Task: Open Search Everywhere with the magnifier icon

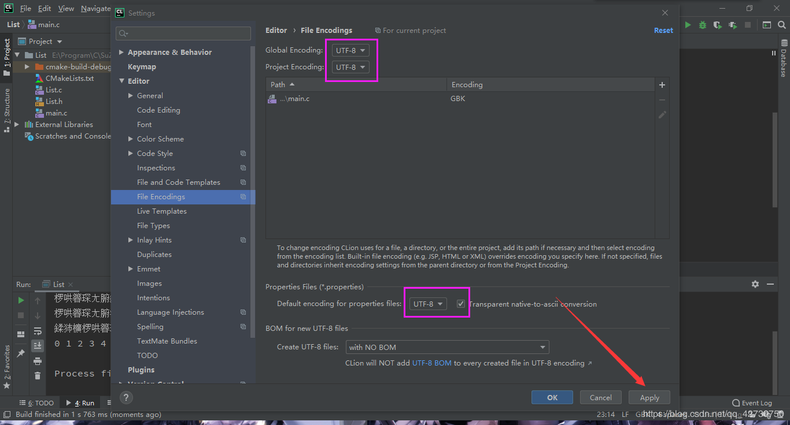Action: coord(782,25)
